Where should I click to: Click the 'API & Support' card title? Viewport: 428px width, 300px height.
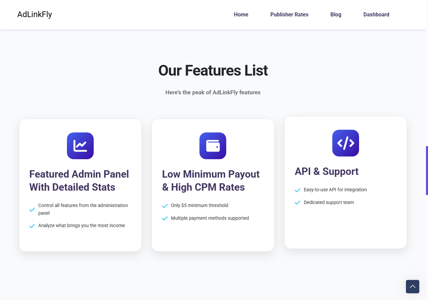click(327, 171)
